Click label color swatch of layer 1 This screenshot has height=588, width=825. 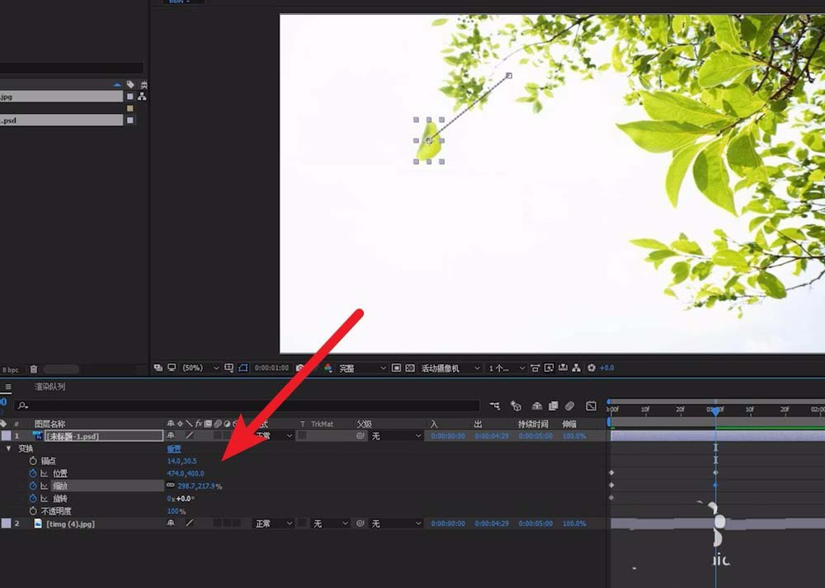[x=6, y=435]
